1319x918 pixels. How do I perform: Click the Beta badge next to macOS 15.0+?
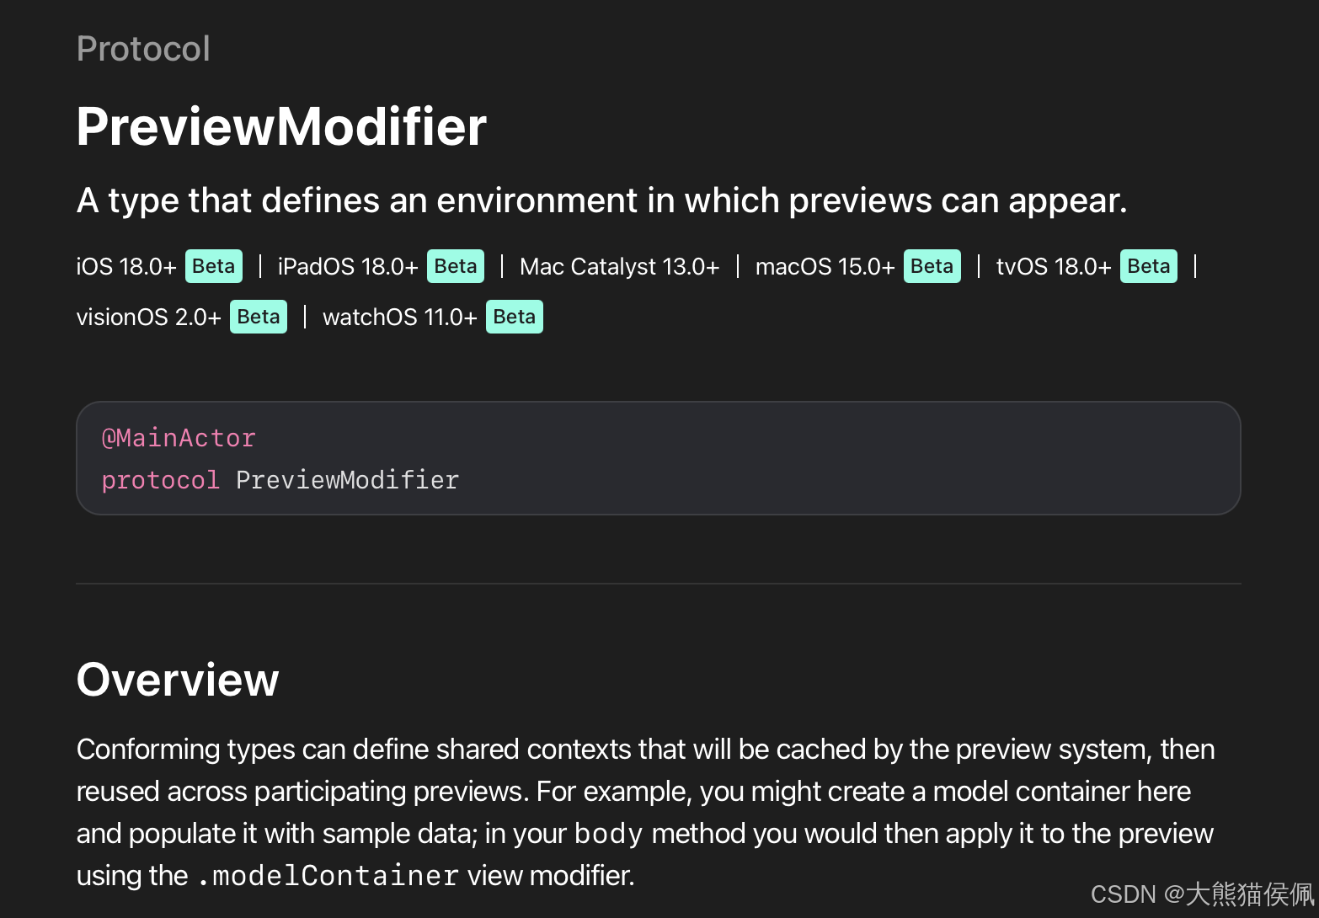click(x=932, y=266)
